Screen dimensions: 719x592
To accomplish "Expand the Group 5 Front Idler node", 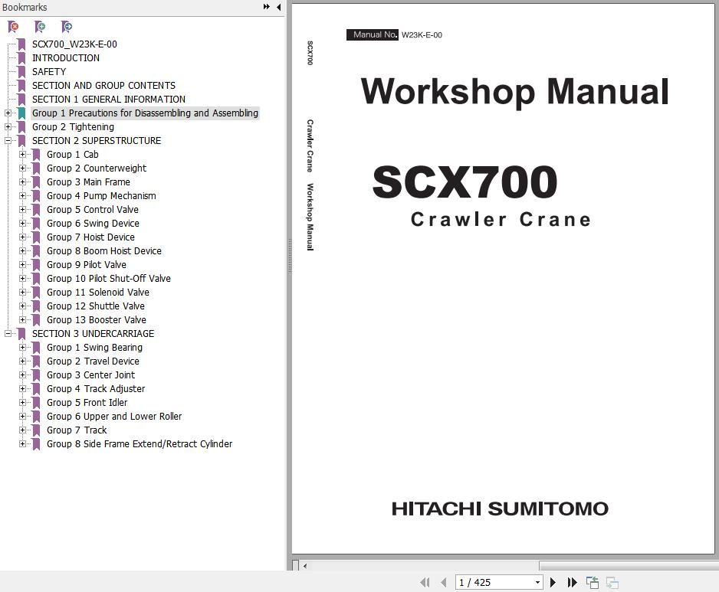I will (x=22, y=402).
